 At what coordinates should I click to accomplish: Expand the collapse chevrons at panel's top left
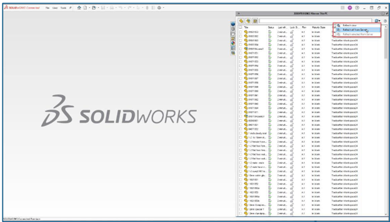pyautogui.click(x=238, y=14)
